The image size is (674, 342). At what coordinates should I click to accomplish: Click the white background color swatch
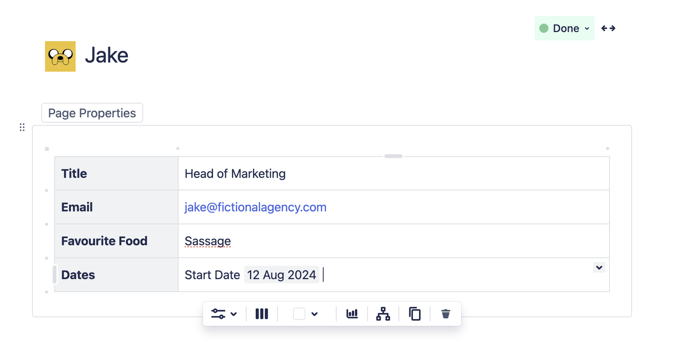pos(299,314)
